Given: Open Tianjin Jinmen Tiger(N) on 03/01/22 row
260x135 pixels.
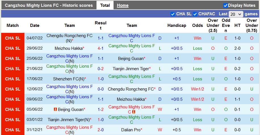Looking at the screenshot, I should [x=69, y=120].
